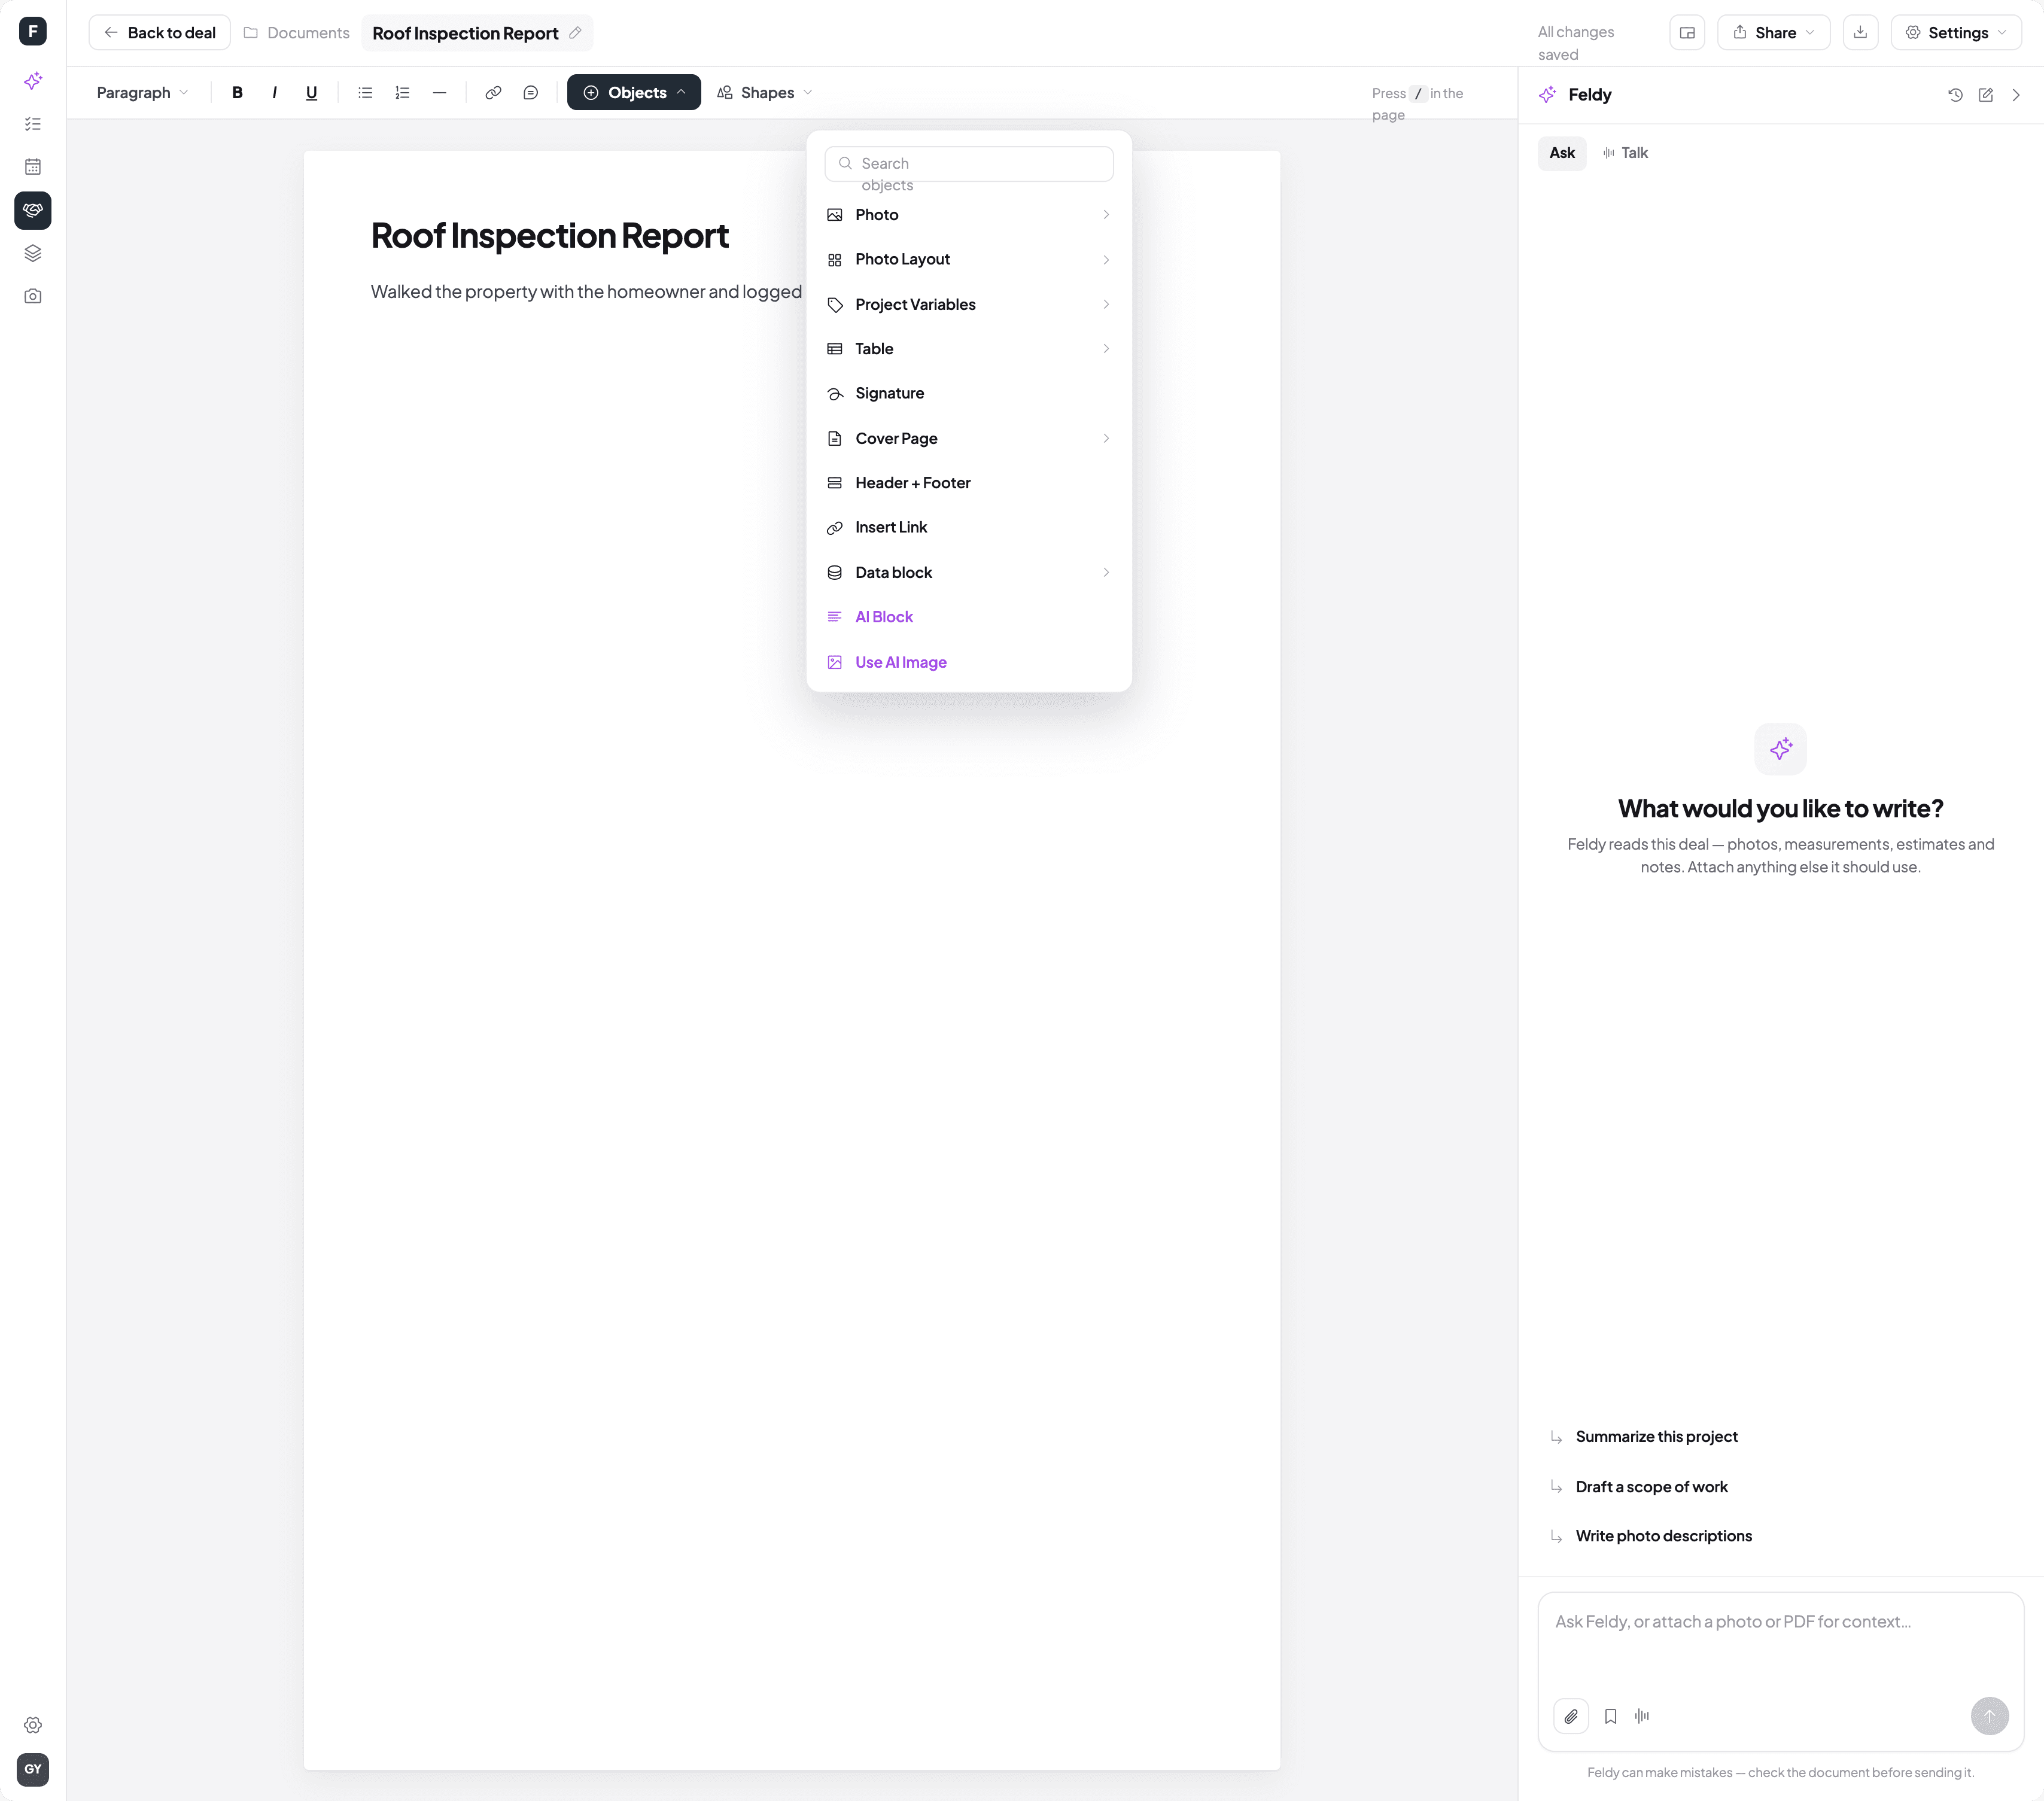Screen dimensions: 2044x1801
Task: Click the download icon in top bar
Action: point(1860,32)
